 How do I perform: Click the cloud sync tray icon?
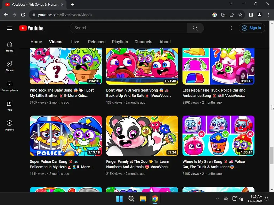click(226, 199)
